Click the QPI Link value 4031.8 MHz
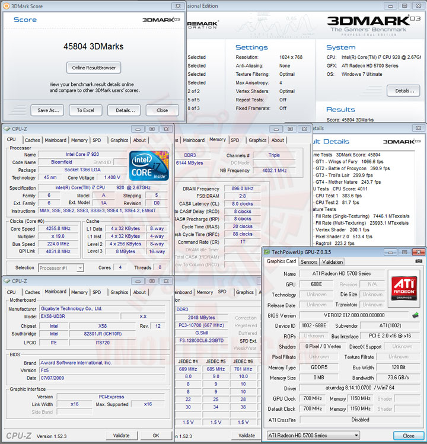This screenshot has height=444, width=427. [x=58, y=251]
